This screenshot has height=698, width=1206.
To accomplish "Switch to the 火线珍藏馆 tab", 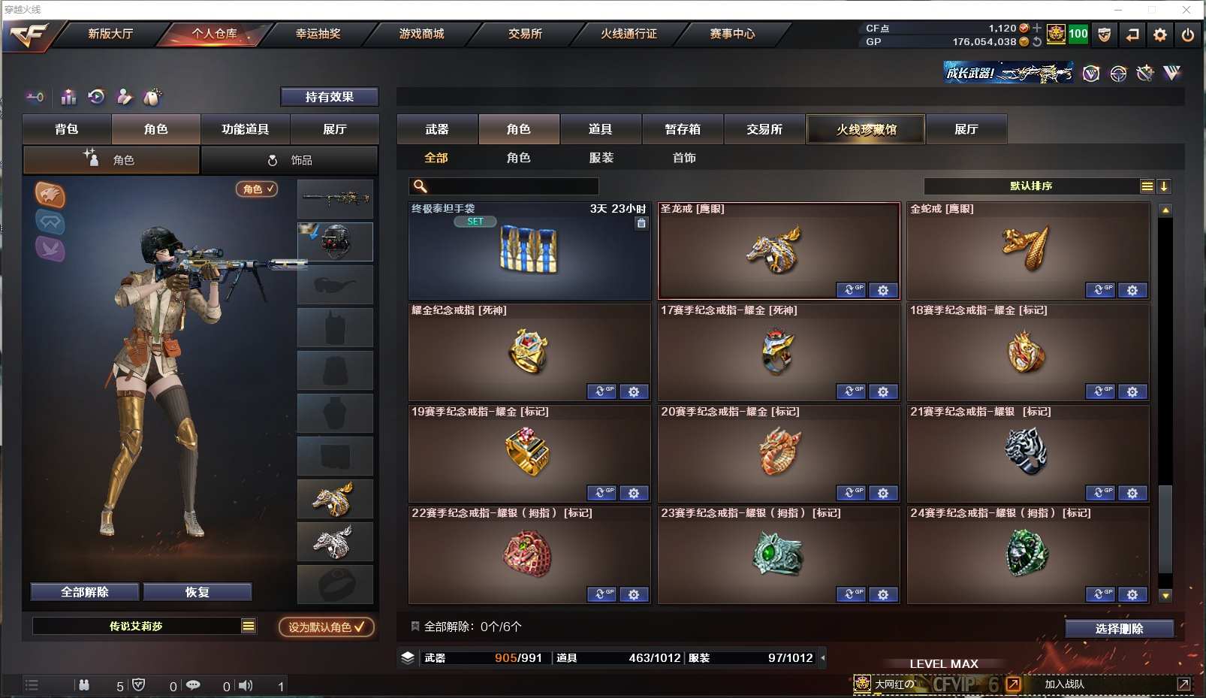I will coord(867,129).
